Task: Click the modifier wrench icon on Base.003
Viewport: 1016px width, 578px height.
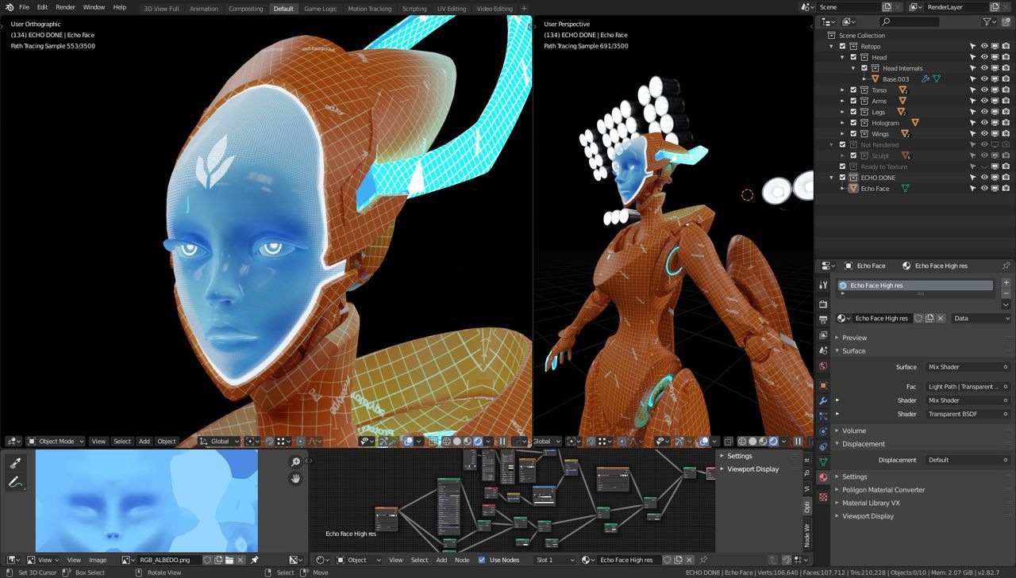Action: point(926,79)
